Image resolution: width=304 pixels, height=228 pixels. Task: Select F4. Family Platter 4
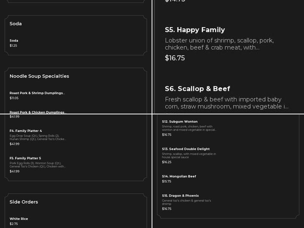(26, 131)
